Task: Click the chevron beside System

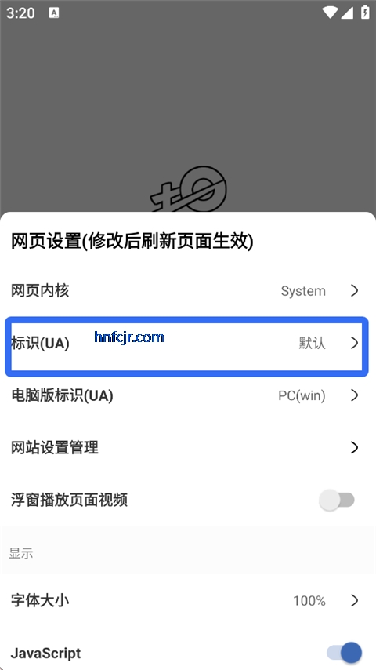Action: (354, 290)
